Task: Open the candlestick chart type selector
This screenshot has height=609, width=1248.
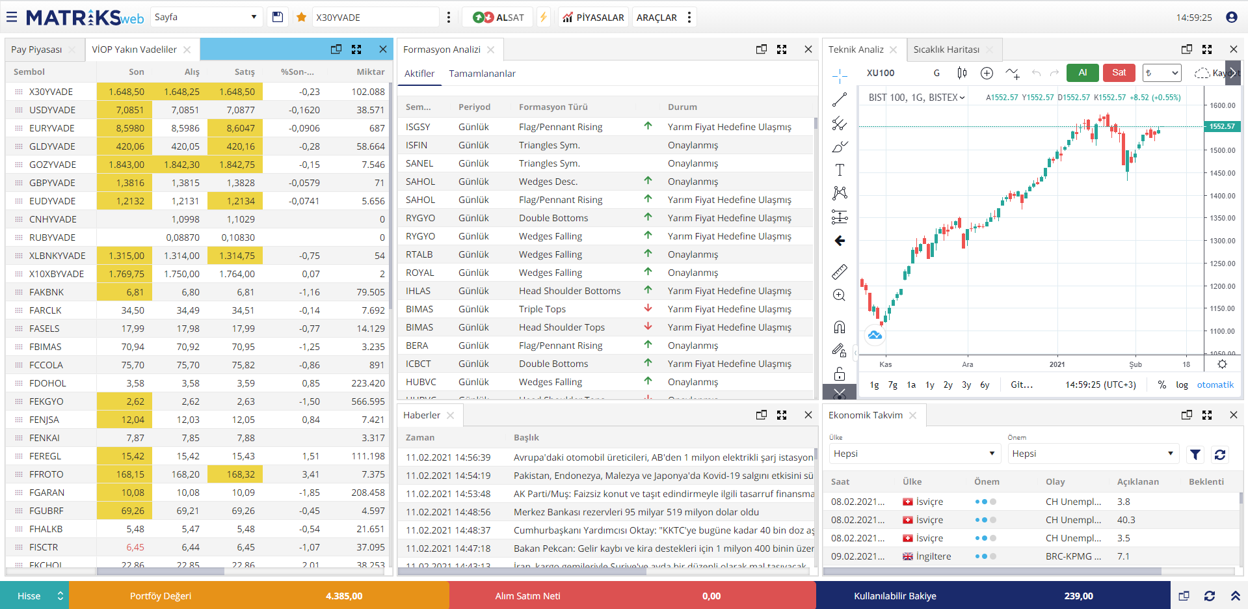Action: point(962,73)
